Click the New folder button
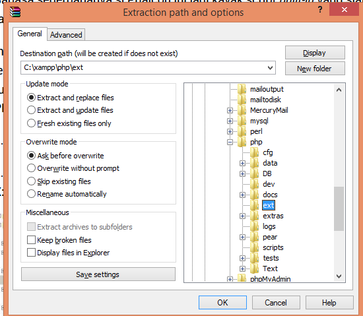The width and height of the screenshot is (363, 316). pos(315,69)
